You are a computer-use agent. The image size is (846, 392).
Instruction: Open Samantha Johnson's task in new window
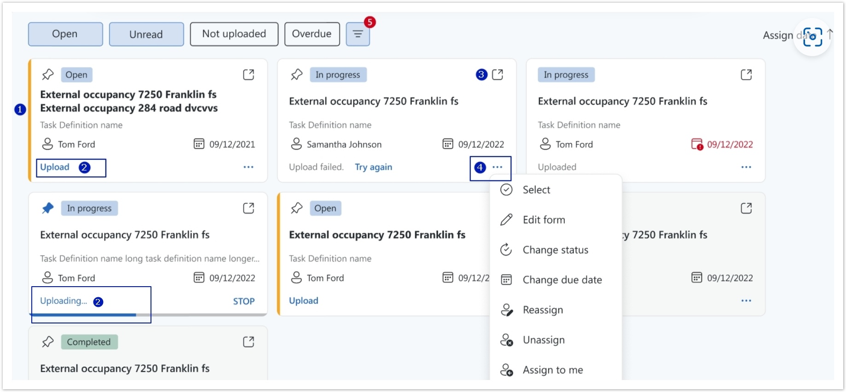click(498, 75)
